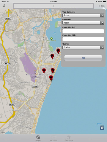Focus the Preço Min (R$) field
The height and width of the screenshot is (142, 107).
83,31
